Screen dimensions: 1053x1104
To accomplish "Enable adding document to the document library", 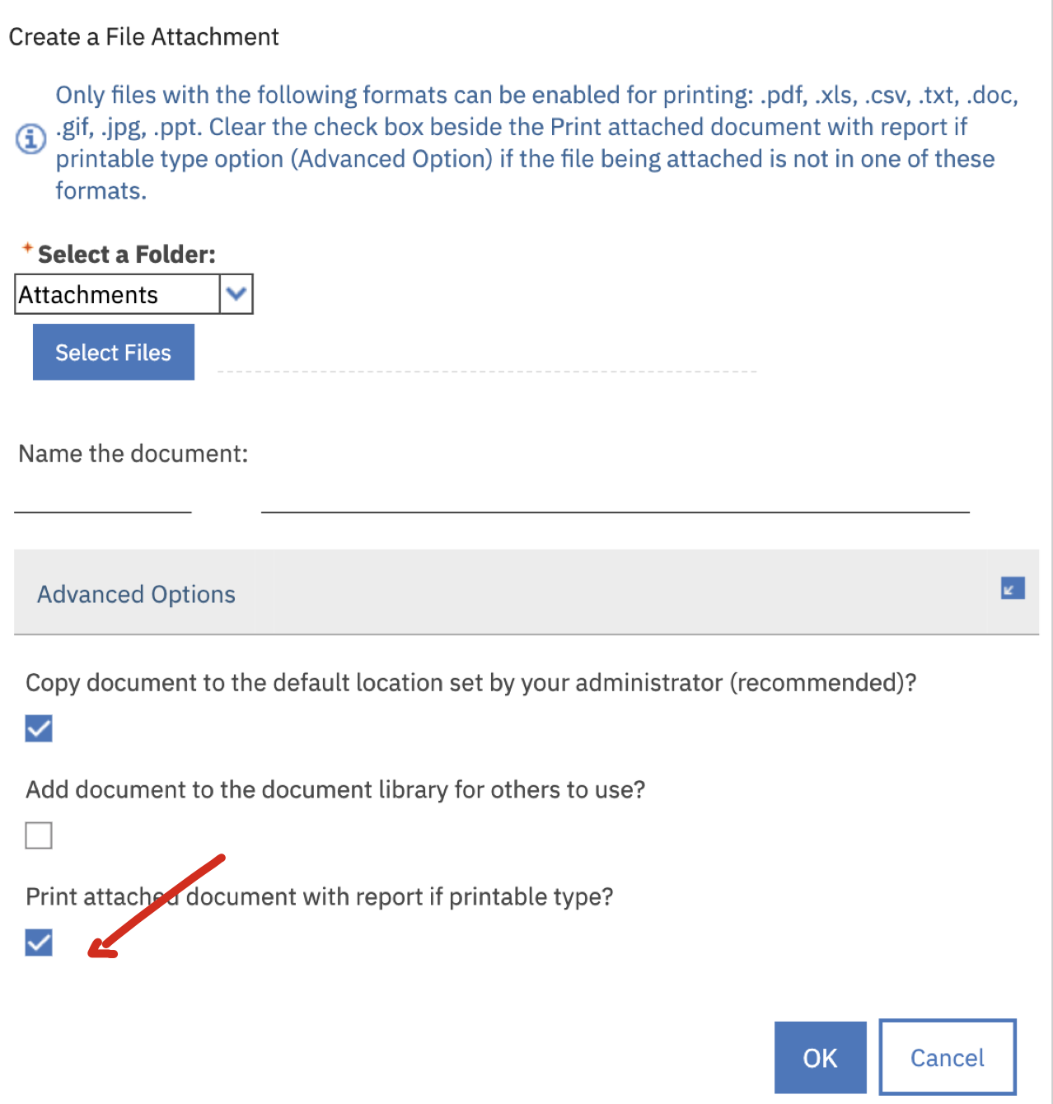I will pos(38,835).
